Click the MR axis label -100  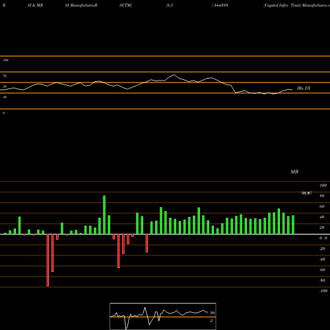click(x=323, y=291)
